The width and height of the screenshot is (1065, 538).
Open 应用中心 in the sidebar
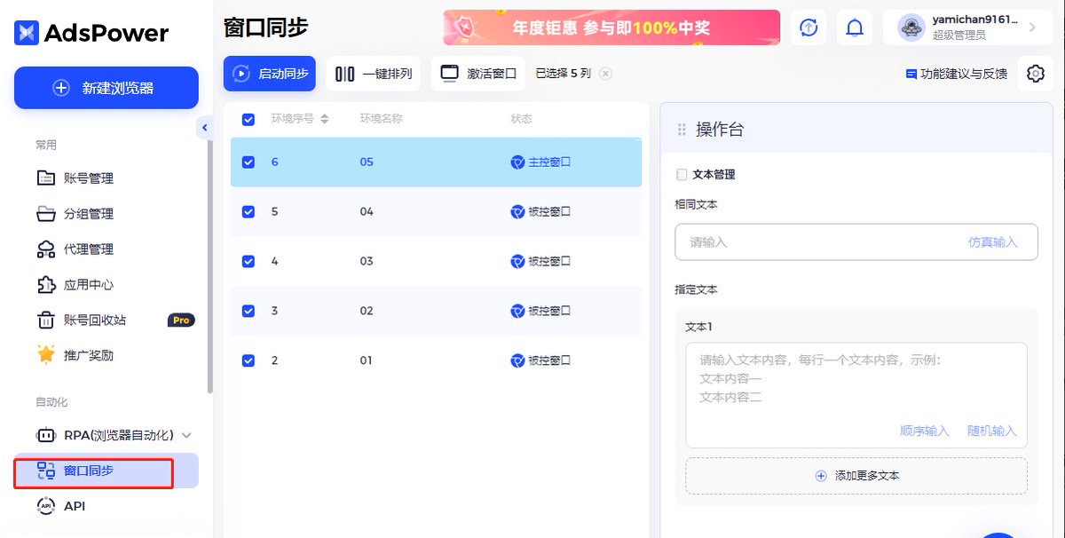(89, 285)
